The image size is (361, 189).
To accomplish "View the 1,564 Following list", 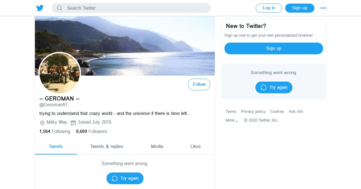I will pos(55,131).
